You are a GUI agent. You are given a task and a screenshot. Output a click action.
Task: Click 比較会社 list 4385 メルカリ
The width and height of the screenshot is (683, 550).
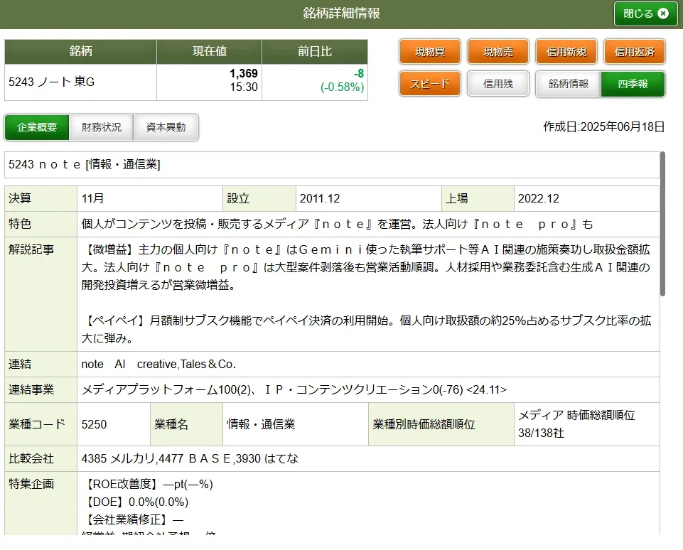(190, 458)
